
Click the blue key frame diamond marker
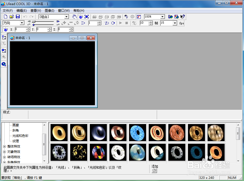(33, 25)
